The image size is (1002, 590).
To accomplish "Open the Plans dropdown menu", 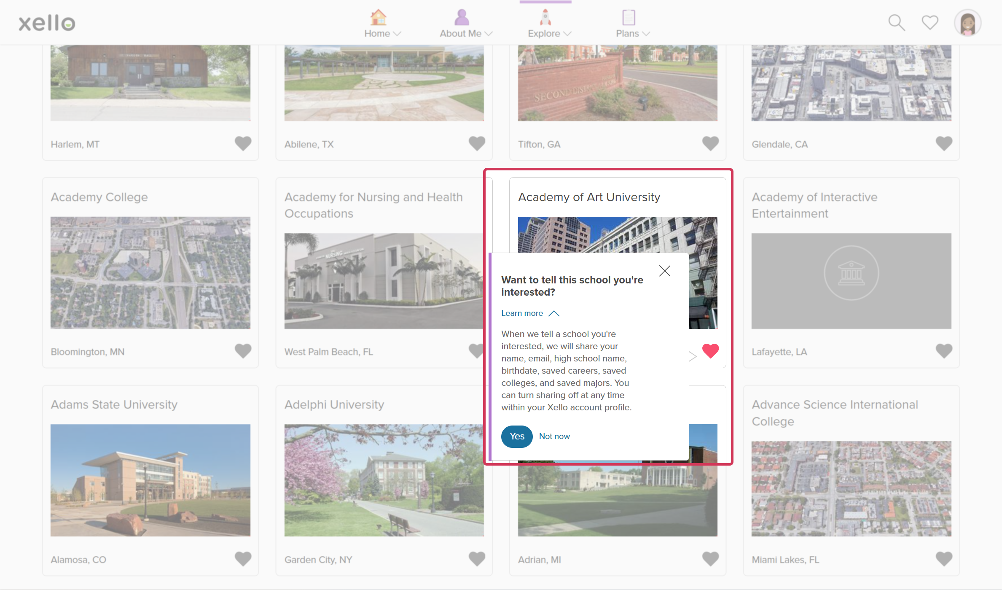I will coord(647,34).
